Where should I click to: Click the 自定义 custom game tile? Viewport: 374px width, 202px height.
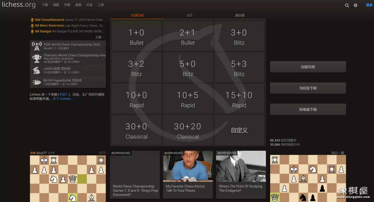coord(239,130)
